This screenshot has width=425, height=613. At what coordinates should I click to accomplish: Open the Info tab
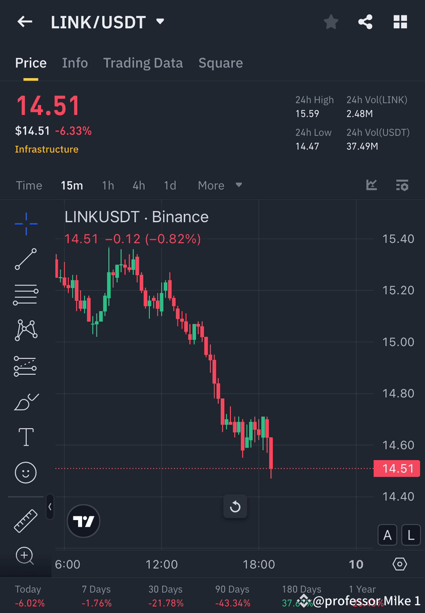(x=75, y=63)
